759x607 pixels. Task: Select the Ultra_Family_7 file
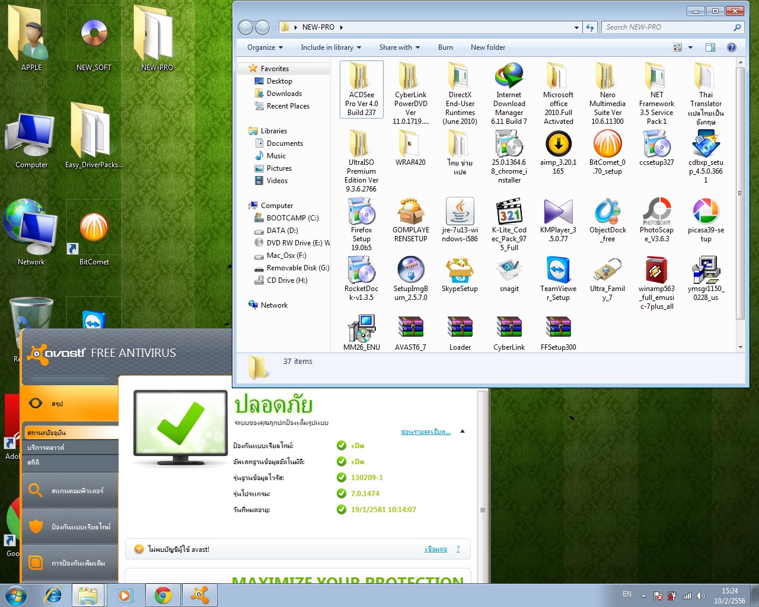click(608, 279)
